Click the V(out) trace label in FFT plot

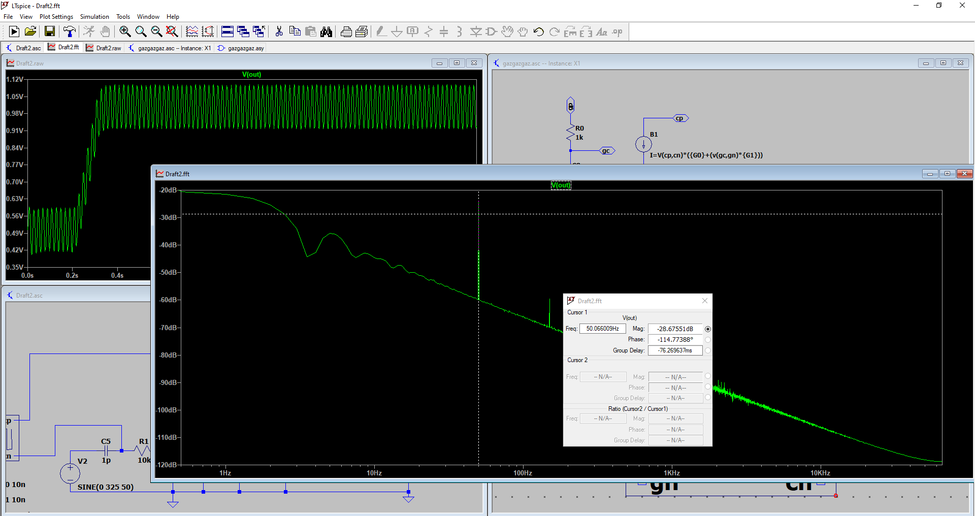click(x=561, y=185)
